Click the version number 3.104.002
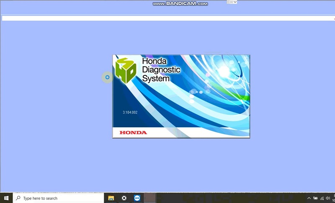This screenshot has width=335, height=203. pyautogui.click(x=130, y=112)
